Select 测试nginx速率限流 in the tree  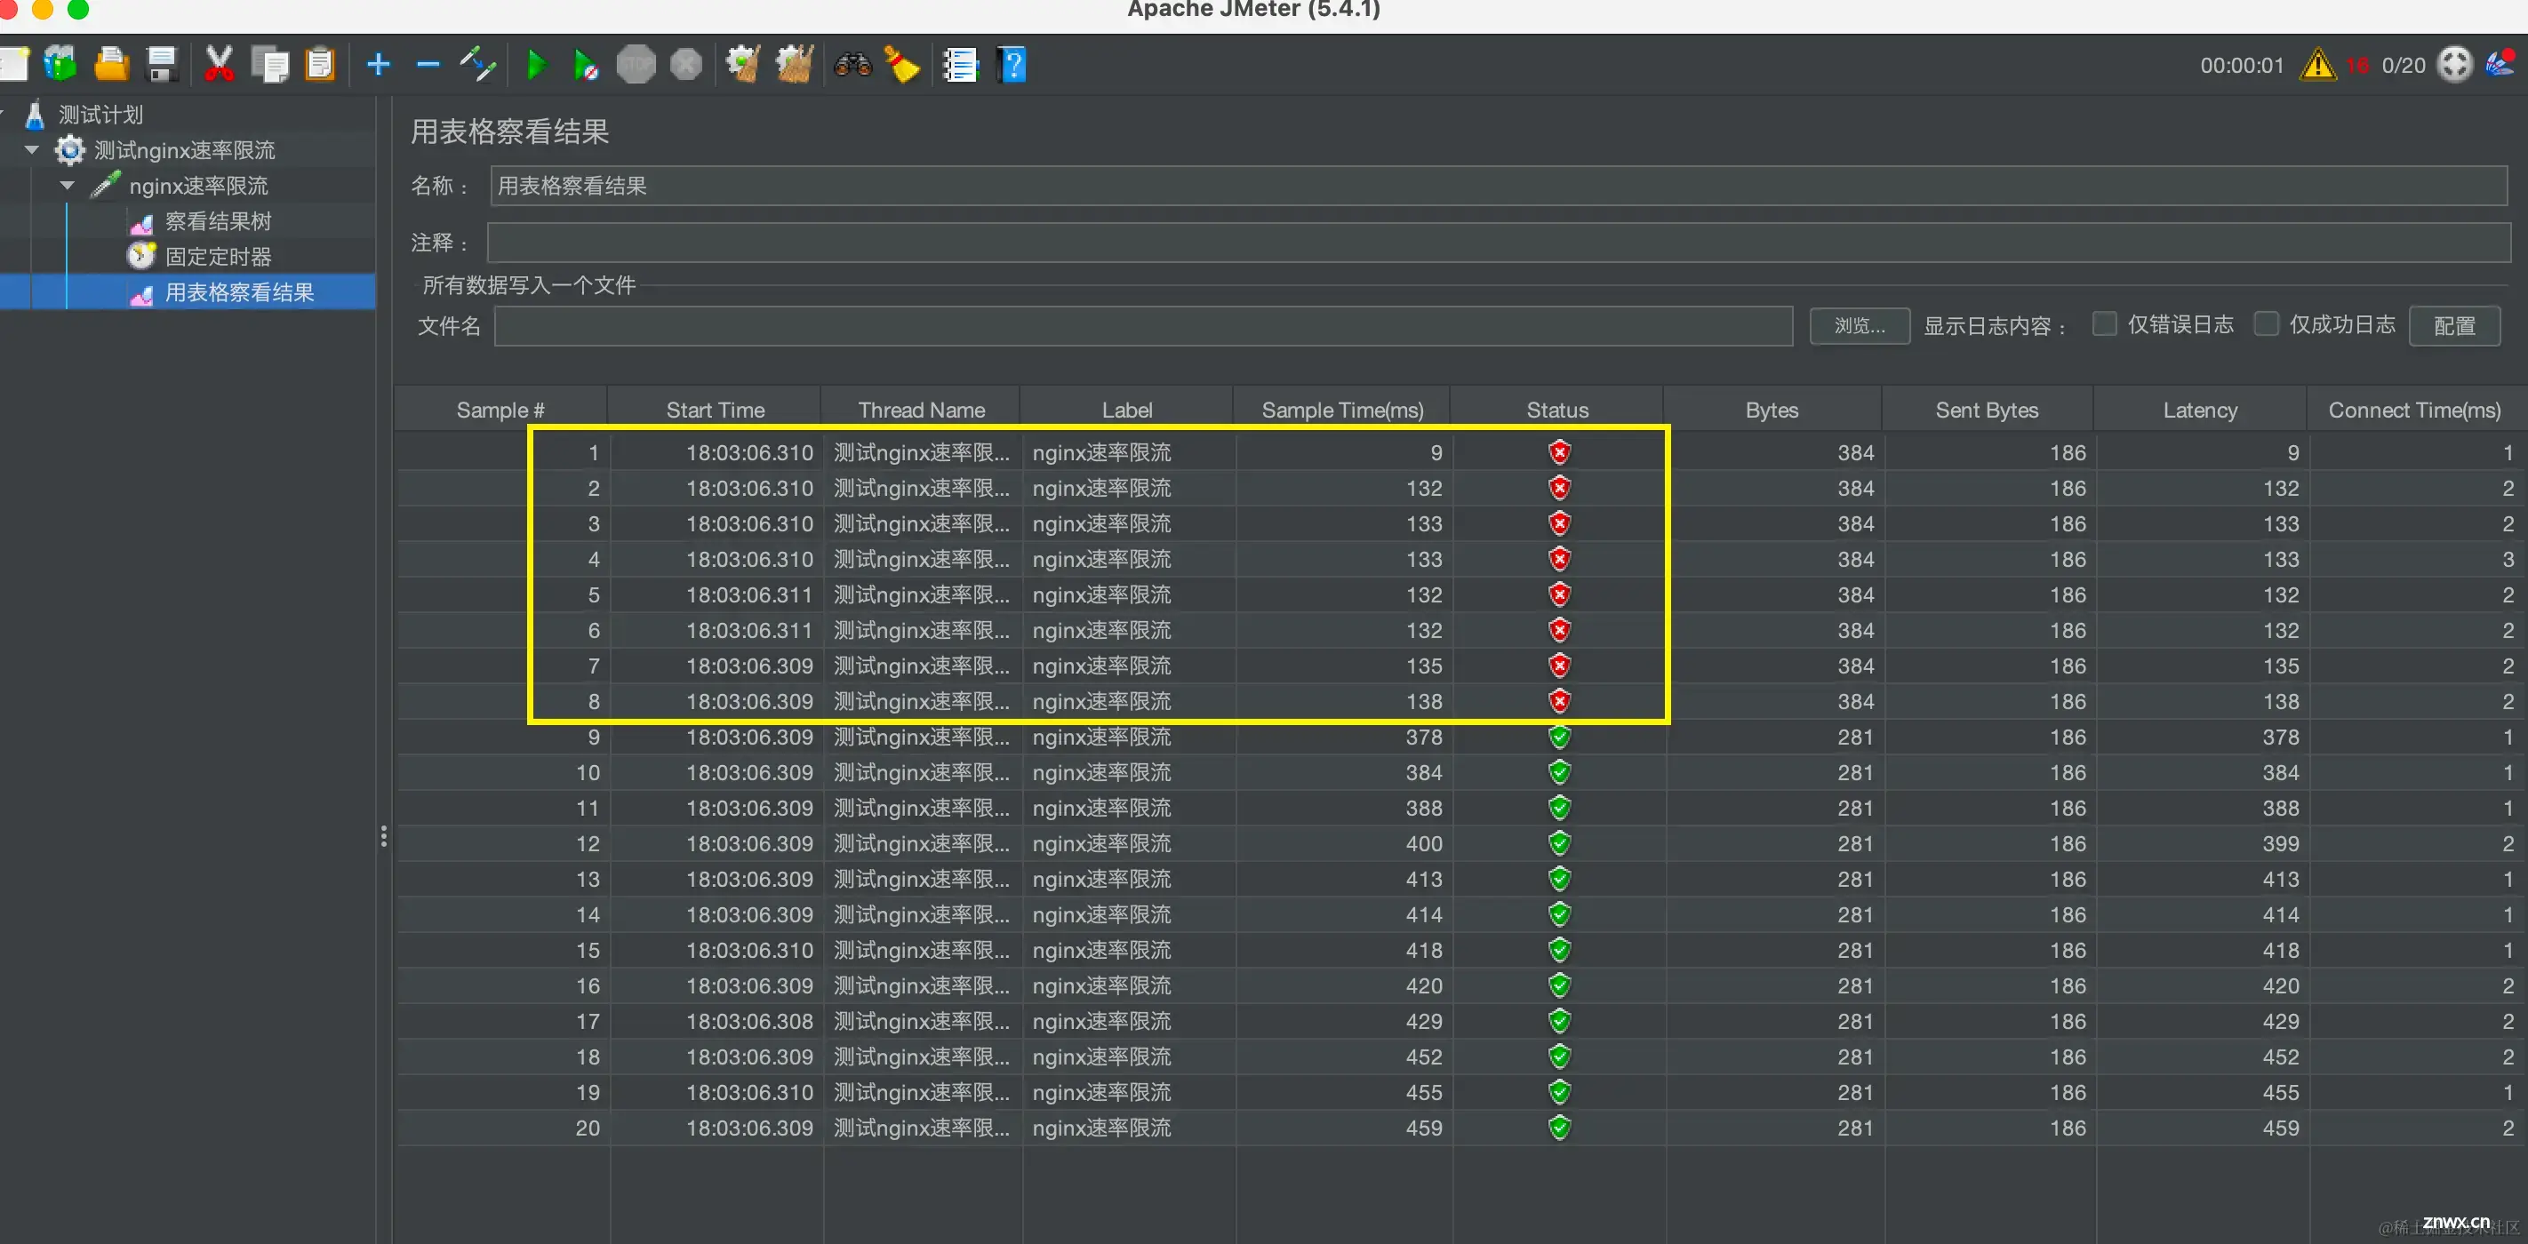click(185, 150)
